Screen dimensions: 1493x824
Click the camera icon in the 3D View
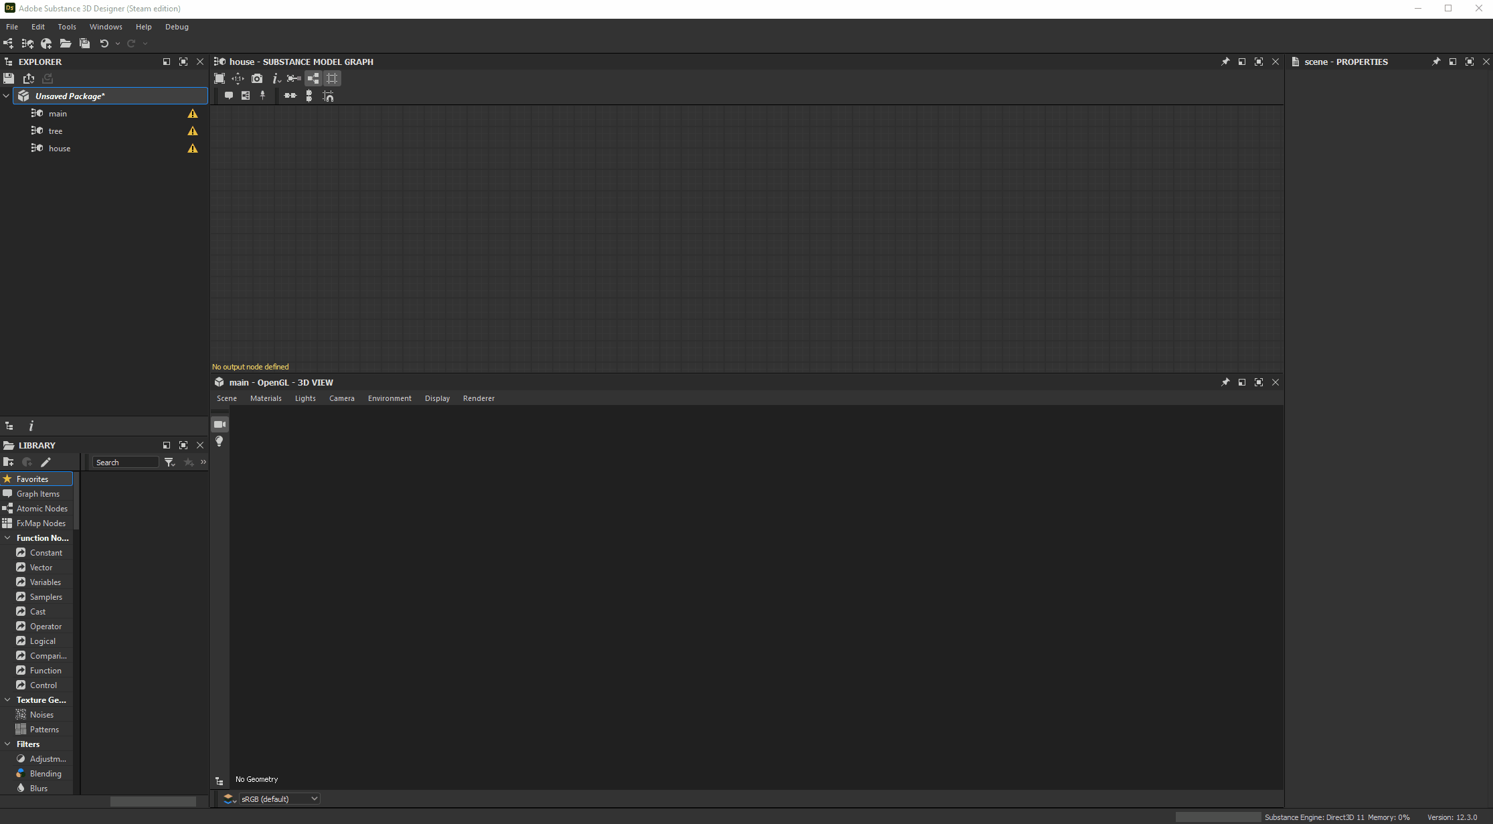pyautogui.click(x=219, y=424)
